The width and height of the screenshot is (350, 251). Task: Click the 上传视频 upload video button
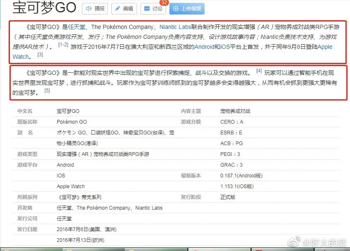pos(187,8)
